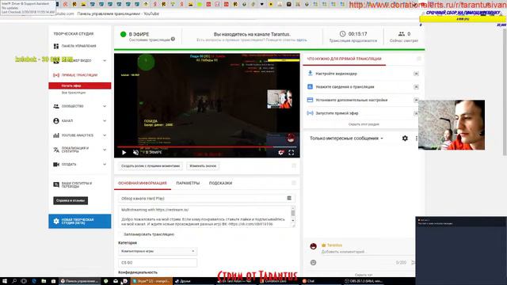This screenshot has height=285, width=507.
Task: Open the player settings gear
Action: 280,152
